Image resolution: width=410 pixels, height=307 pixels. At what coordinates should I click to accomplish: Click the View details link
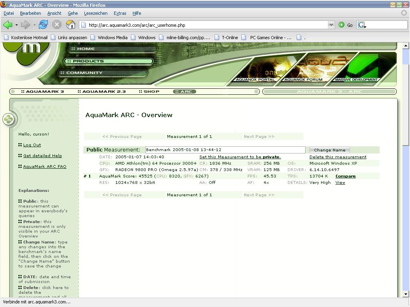coord(340,182)
